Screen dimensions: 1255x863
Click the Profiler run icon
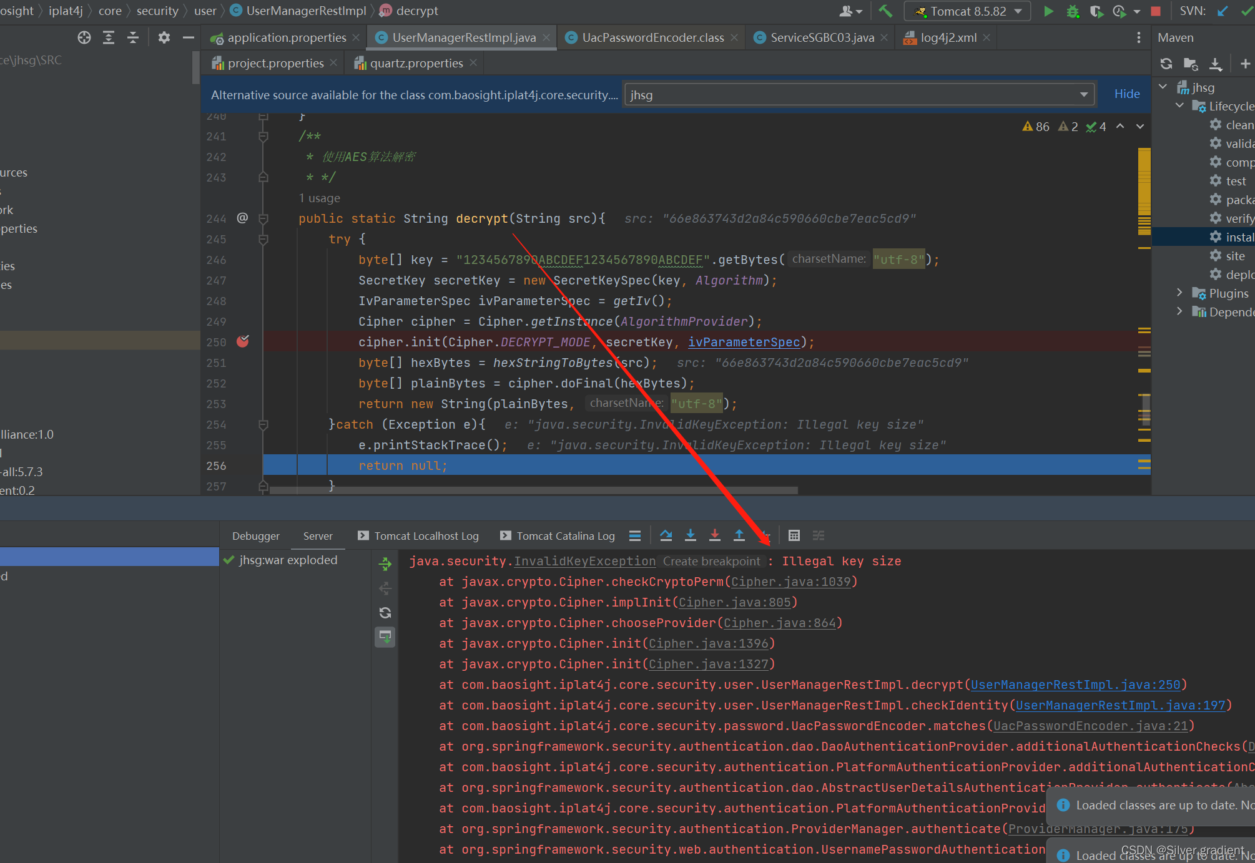[1119, 11]
